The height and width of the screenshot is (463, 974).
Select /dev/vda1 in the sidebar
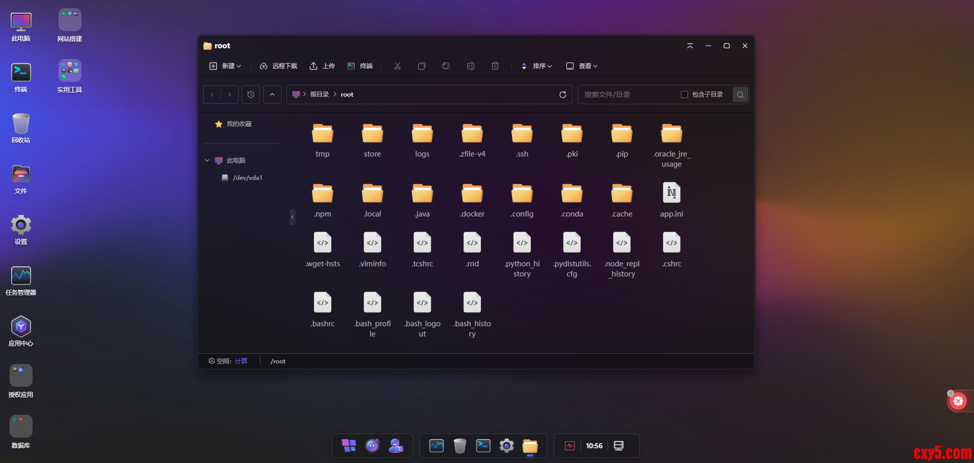coord(247,178)
